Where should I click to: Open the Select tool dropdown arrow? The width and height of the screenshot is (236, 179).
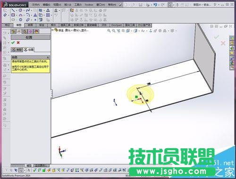173,5
